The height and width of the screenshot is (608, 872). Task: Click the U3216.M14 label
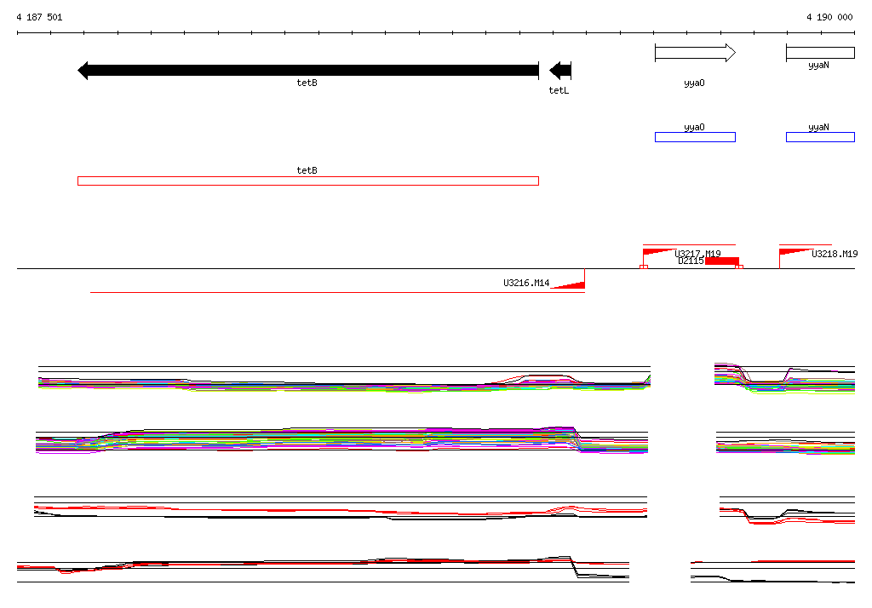(x=526, y=284)
